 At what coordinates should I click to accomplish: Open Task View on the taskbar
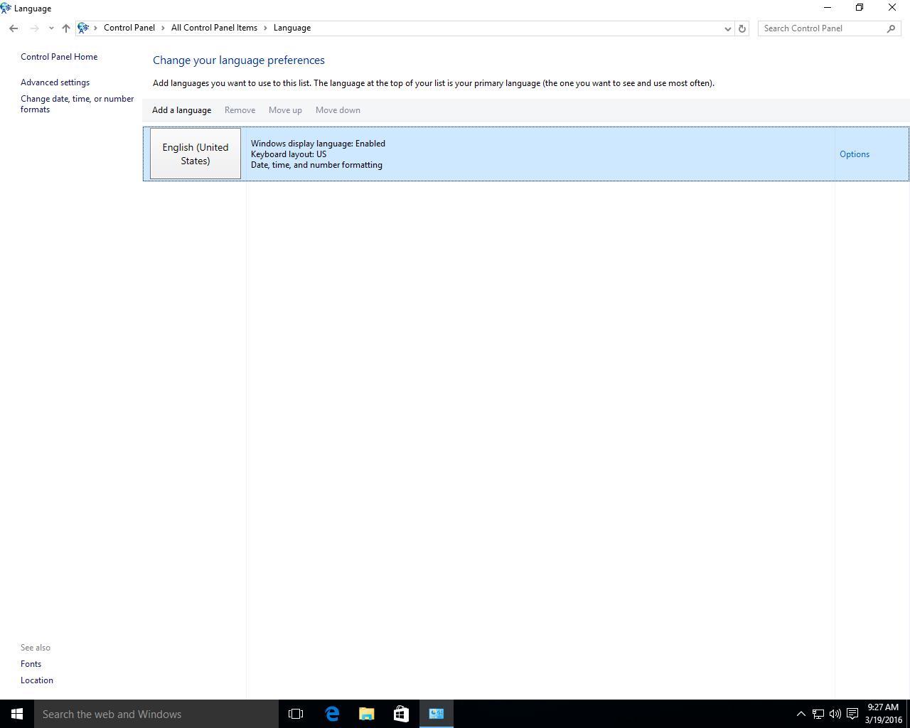(296, 714)
